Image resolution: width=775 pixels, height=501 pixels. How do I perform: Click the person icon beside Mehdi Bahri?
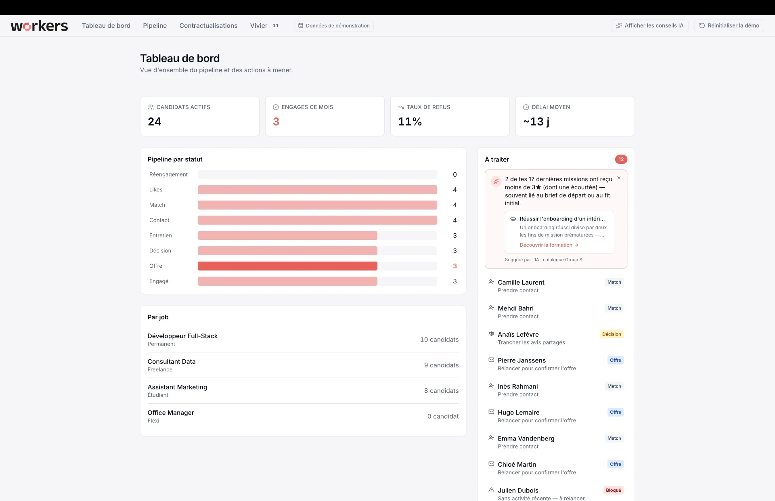point(491,308)
